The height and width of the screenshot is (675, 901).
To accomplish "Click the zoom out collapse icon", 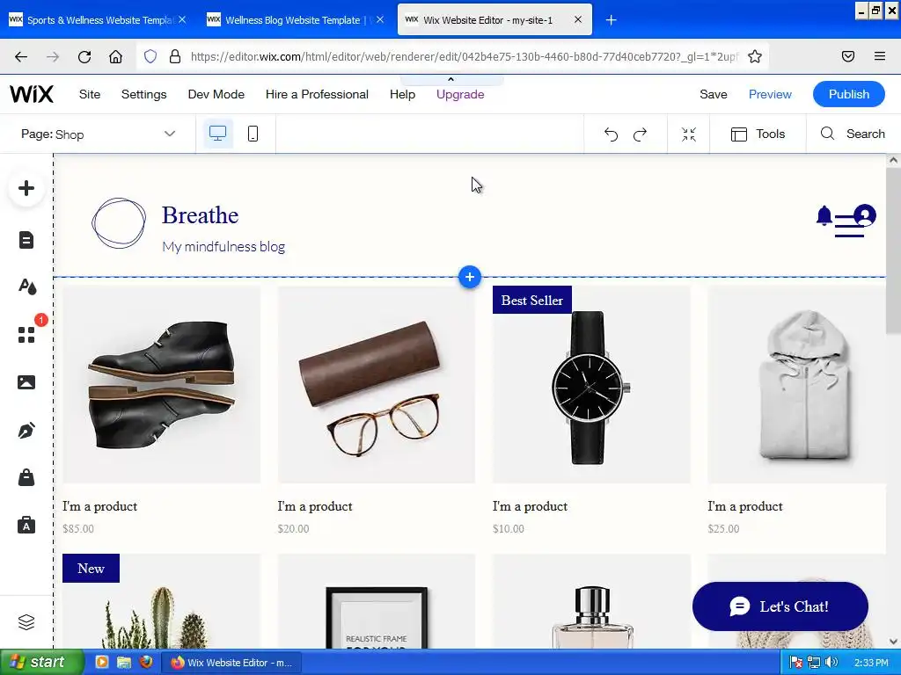I will point(689,134).
